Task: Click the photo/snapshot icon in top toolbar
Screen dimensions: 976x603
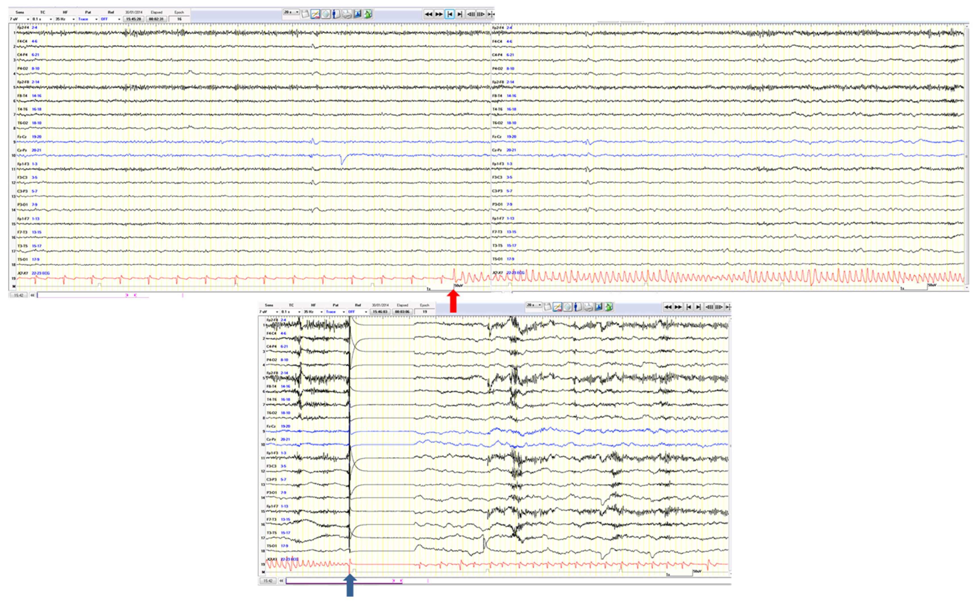Action: coord(358,14)
